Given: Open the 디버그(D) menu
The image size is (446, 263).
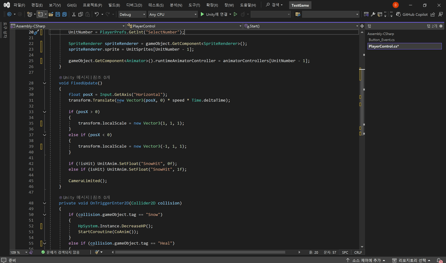Looking at the screenshot, I should 134,5.
